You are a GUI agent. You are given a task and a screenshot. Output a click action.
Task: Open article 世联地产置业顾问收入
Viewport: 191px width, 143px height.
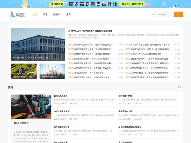(93, 54)
